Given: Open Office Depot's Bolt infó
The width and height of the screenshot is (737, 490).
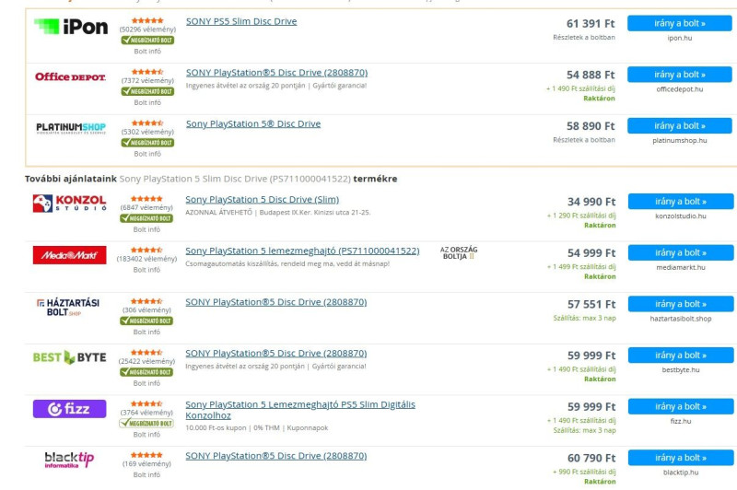Looking at the screenshot, I should pyautogui.click(x=147, y=102).
